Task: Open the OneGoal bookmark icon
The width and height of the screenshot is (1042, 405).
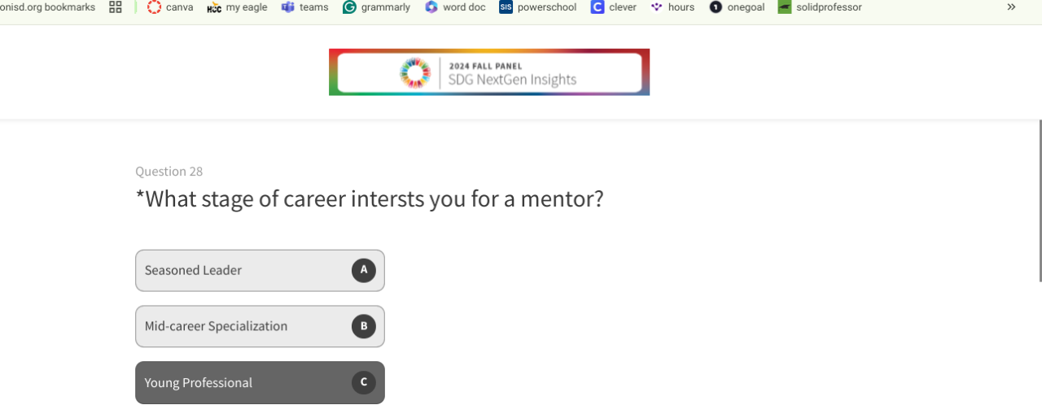Action: (716, 7)
